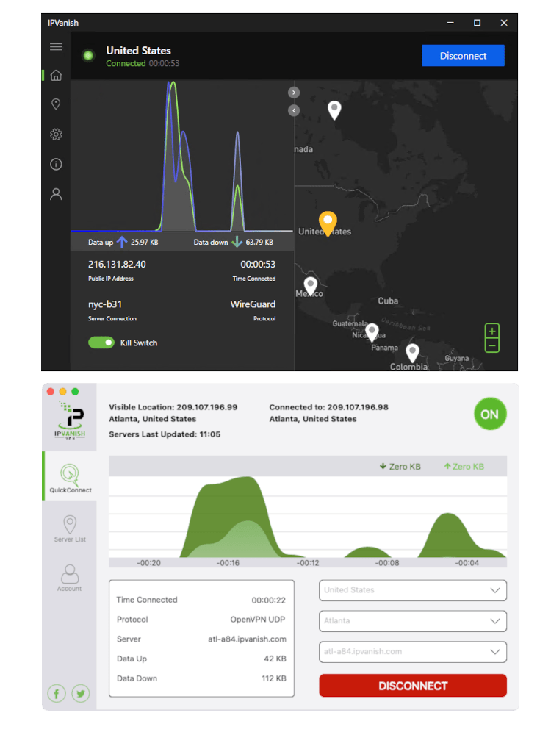Open the Facebook link icon
Image resolution: width=551 pixels, height=735 pixels.
pyautogui.click(x=57, y=693)
